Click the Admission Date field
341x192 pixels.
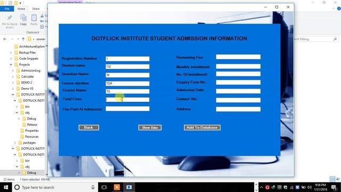238,91
